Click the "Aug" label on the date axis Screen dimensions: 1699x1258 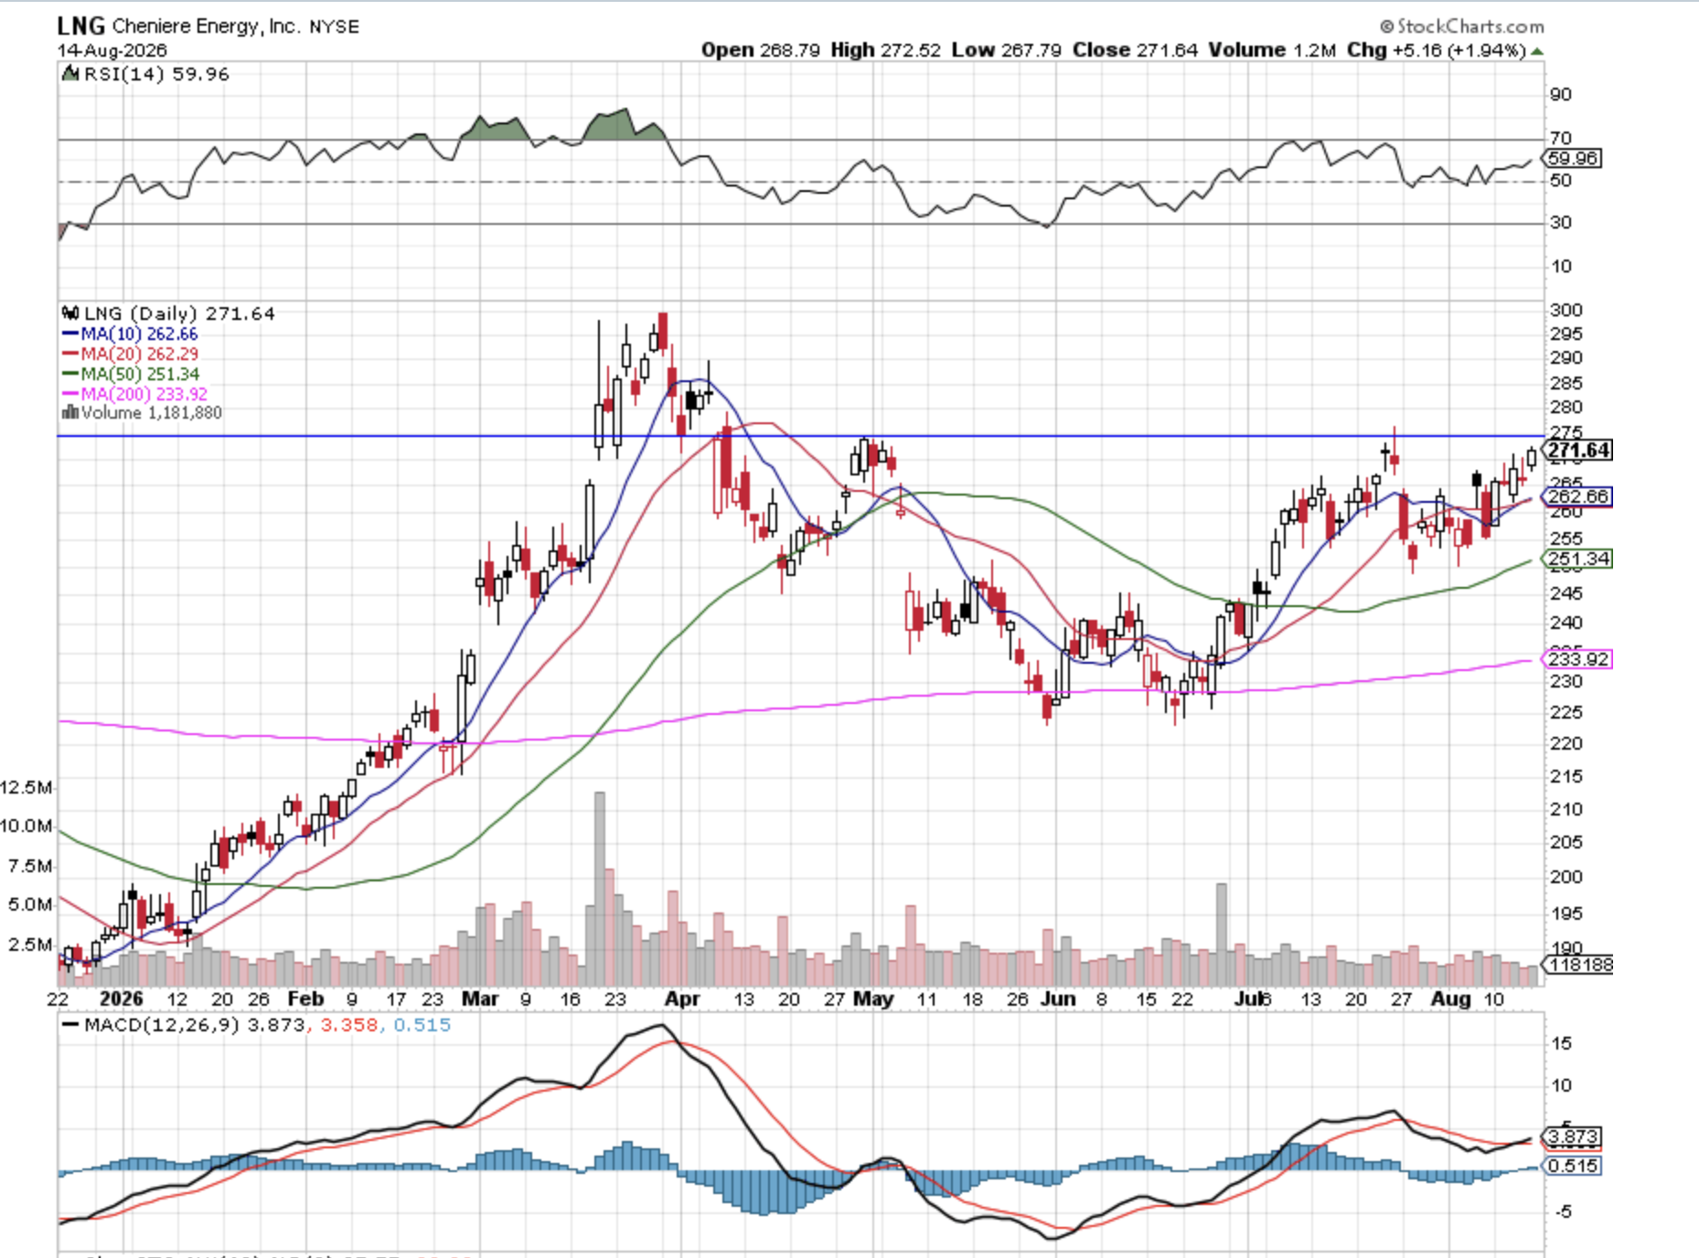pyautogui.click(x=1451, y=998)
